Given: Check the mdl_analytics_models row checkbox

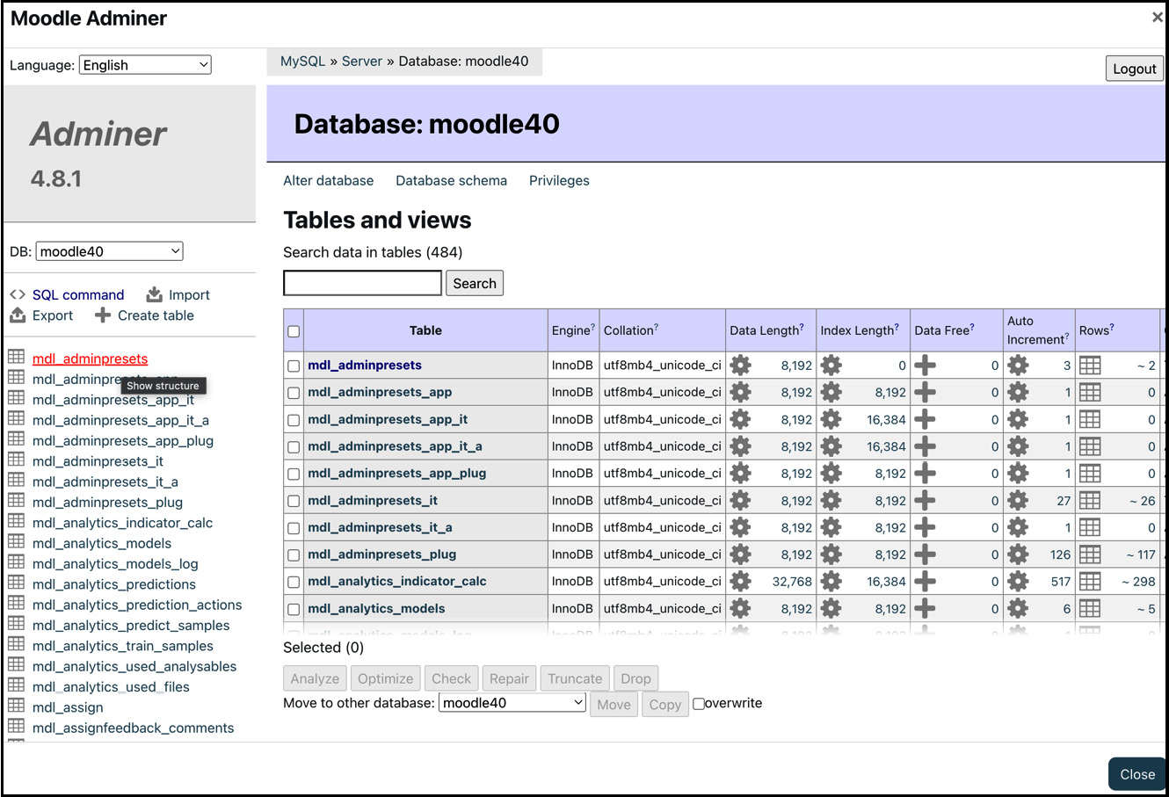Looking at the screenshot, I should (x=294, y=609).
